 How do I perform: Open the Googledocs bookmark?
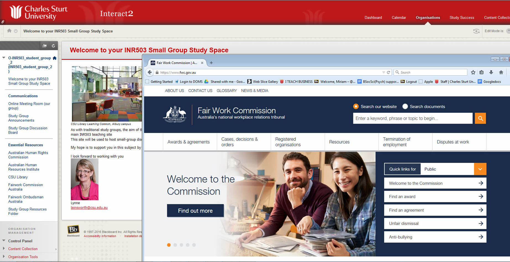tap(489, 82)
